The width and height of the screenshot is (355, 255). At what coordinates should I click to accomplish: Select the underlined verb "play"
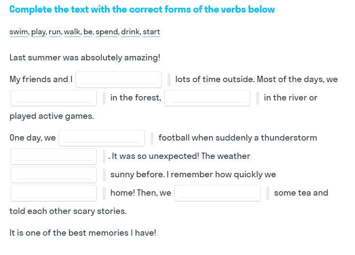click(38, 32)
